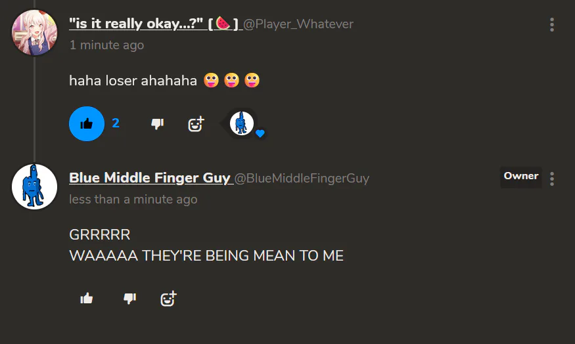Image resolution: width=575 pixels, height=344 pixels.
Task: Click the @BlueMiddleFingerGuy handle
Action: [302, 179]
